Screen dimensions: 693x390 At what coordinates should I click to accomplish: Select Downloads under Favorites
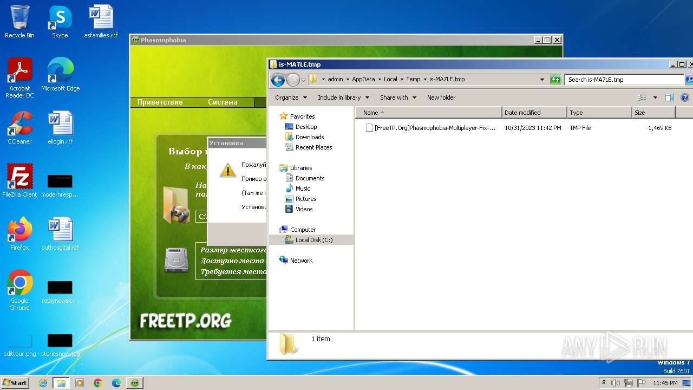[310, 137]
